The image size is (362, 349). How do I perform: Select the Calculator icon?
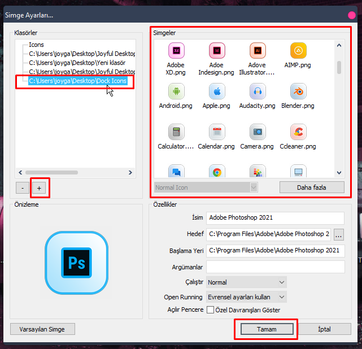pyautogui.click(x=176, y=132)
